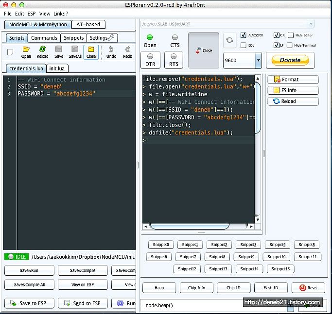This screenshot has height=314, width=332.
Task: Open the ESP menu
Action: coord(31,14)
